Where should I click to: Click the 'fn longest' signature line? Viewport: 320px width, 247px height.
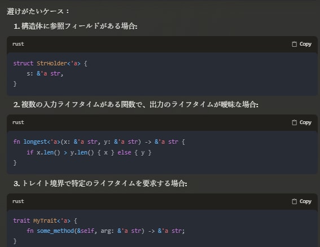coord(99,142)
